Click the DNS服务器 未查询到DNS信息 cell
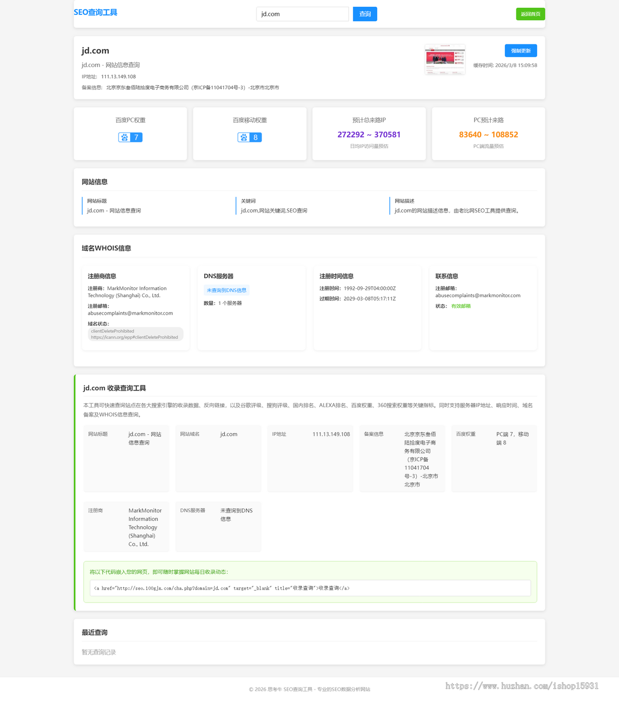The width and height of the screenshot is (619, 701). 218,527
